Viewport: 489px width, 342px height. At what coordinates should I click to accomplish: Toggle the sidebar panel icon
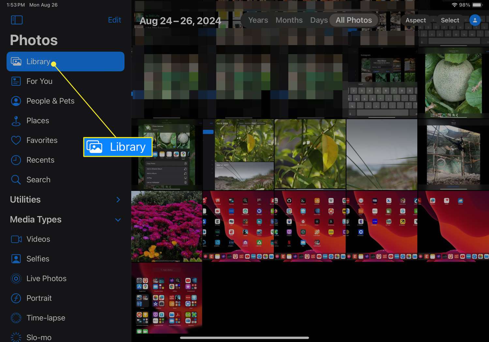[x=17, y=20]
